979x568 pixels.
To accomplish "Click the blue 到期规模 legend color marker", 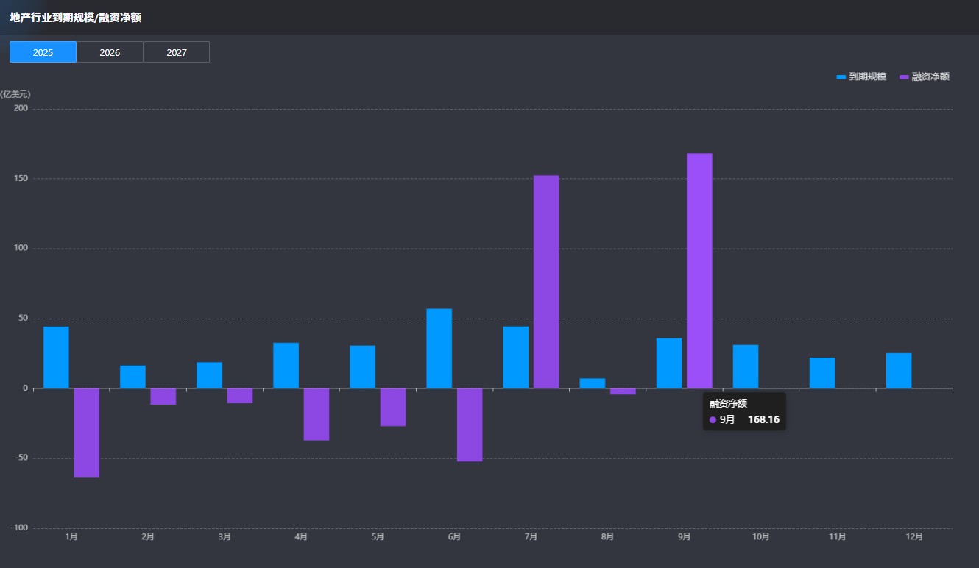I will pyautogui.click(x=841, y=77).
